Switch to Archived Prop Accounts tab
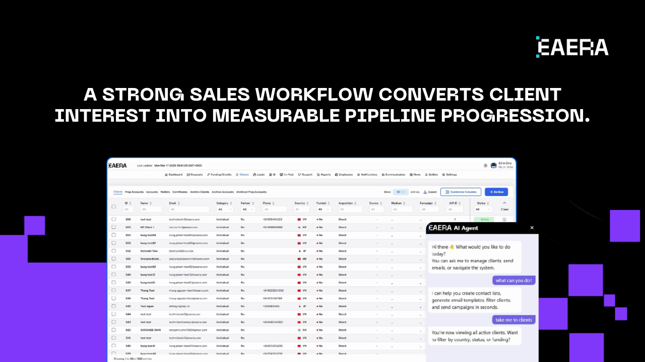The height and width of the screenshot is (362, 645). [x=251, y=192]
